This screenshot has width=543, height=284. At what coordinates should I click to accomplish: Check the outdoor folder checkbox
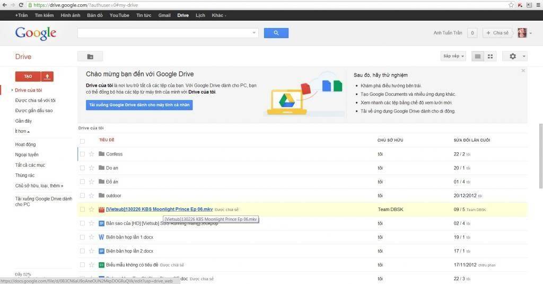82,196
